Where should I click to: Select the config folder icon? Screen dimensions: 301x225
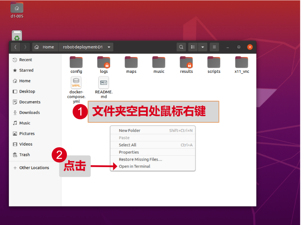(76, 62)
